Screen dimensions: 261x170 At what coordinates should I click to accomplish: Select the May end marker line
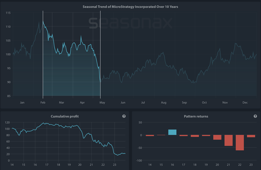coord(100,55)
